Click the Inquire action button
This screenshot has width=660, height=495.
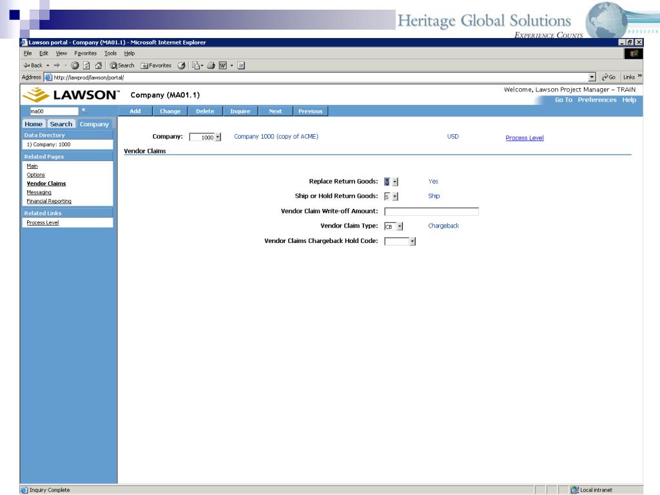coord(240,111)
